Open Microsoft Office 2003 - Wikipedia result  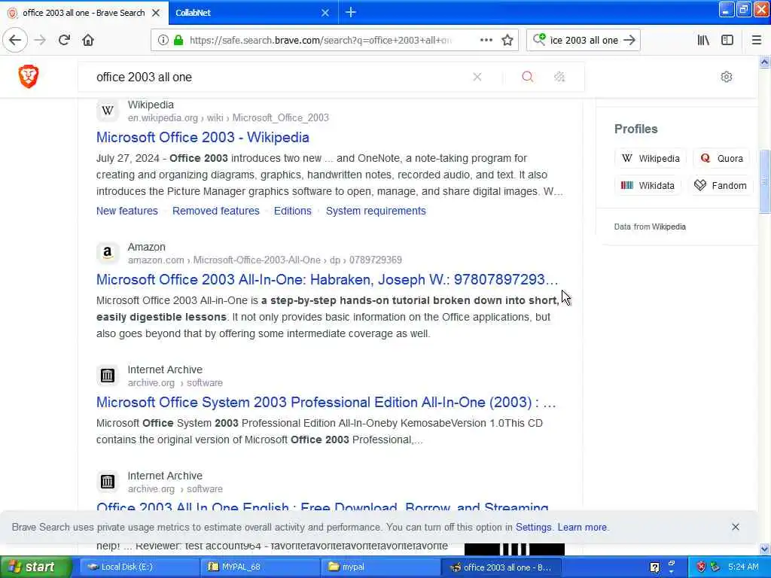click(203, 138)
